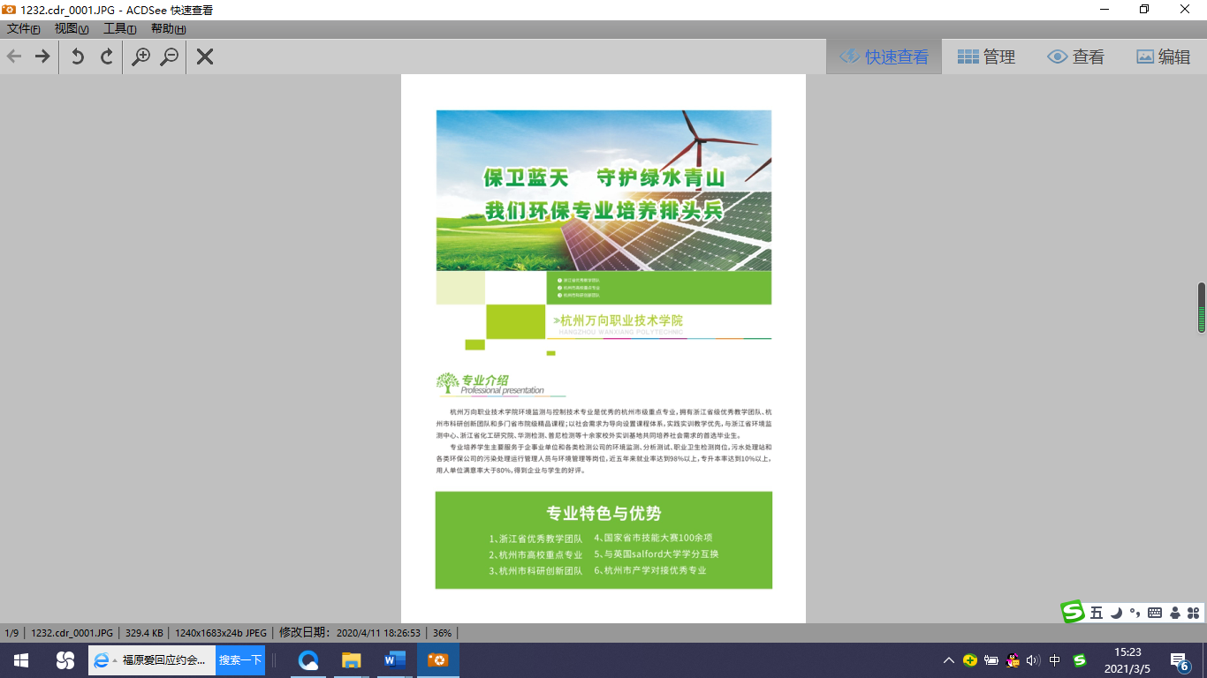This screenshot has height=678, width=1207.
Task: Open the 文件 menu
Action: (24, 29)
